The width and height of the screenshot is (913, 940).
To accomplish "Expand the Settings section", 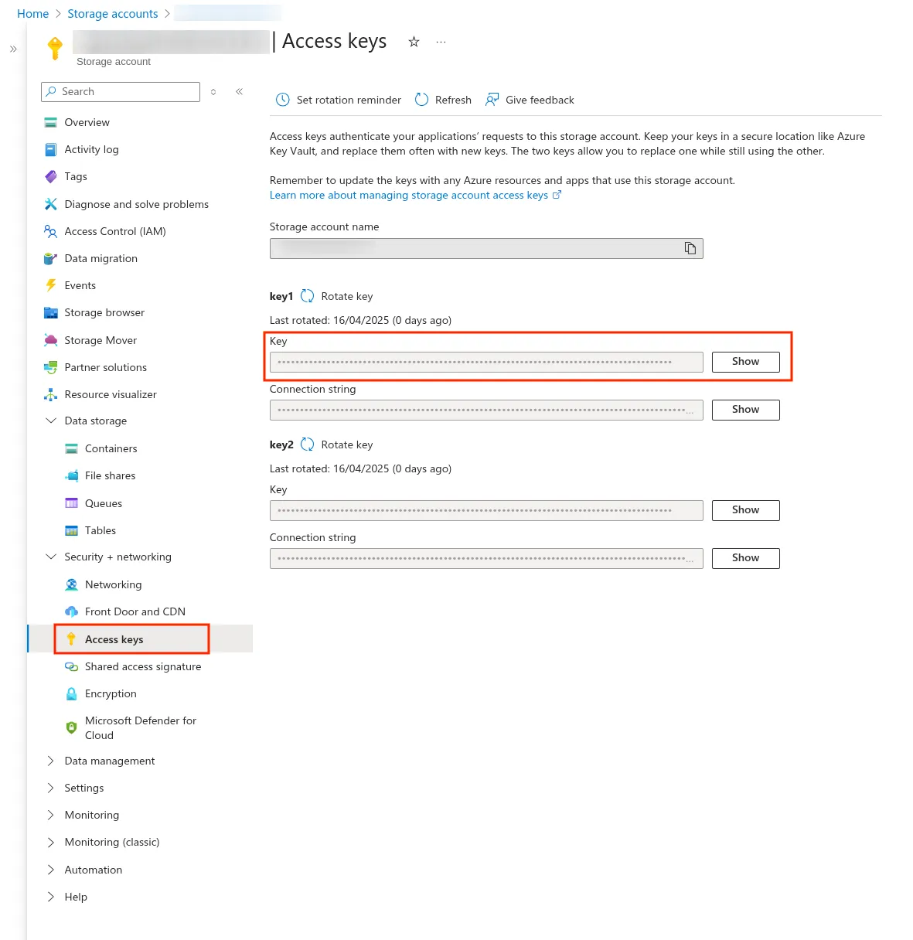I will click(51, 788).
